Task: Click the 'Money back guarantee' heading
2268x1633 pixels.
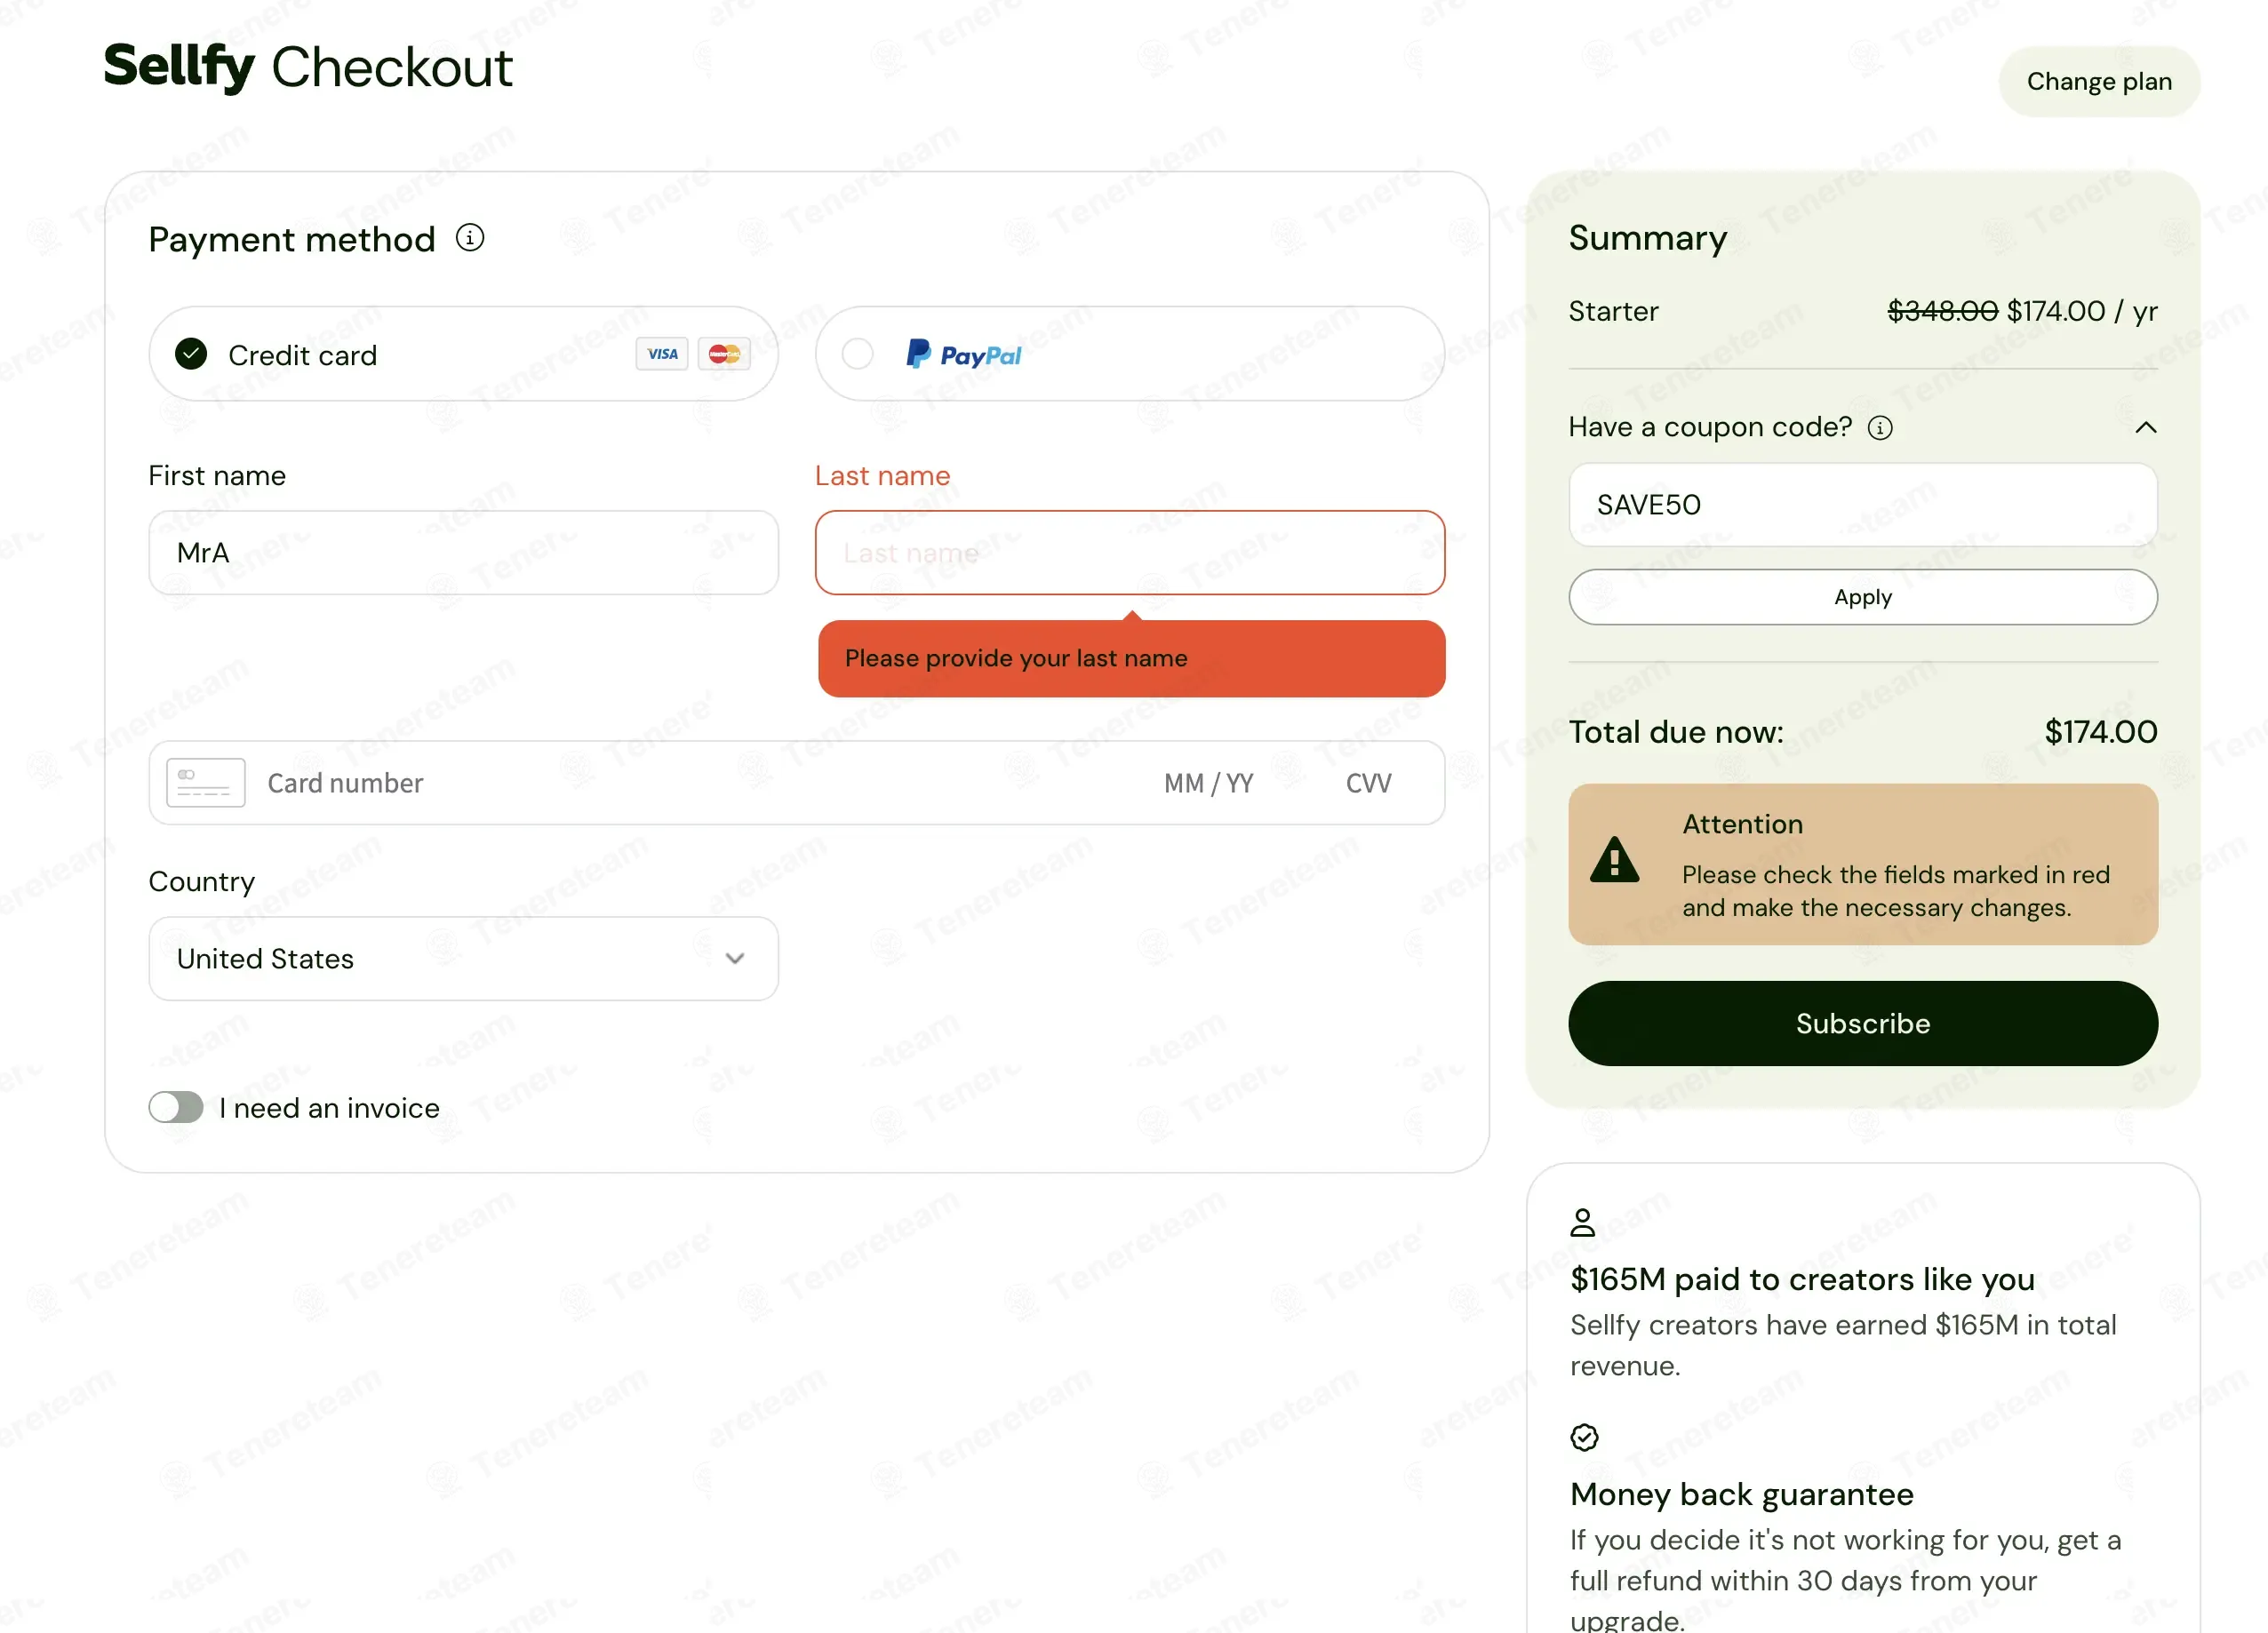Action: 1742,1494
